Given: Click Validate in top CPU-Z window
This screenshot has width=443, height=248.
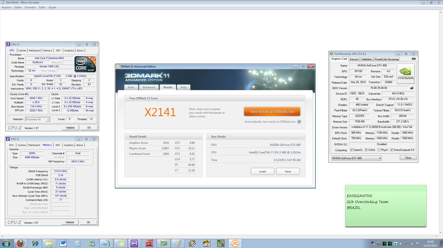Looking at the screenshot, I should click(x=70, y=128).
